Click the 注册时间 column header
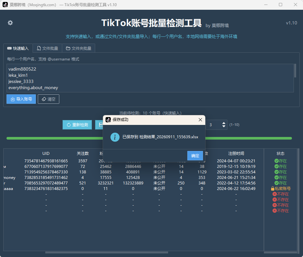Image resolution: width=303 pixels, height=257 pixels. pyautogui.click(x=236, y=154)
